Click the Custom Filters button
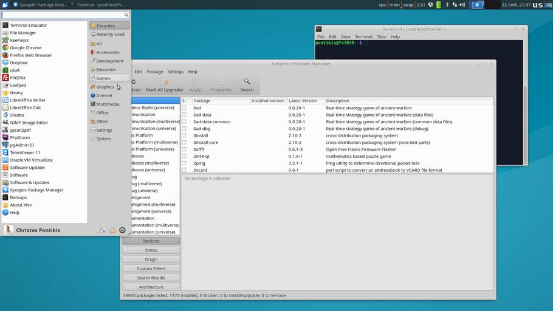 [x=151, y=268]
